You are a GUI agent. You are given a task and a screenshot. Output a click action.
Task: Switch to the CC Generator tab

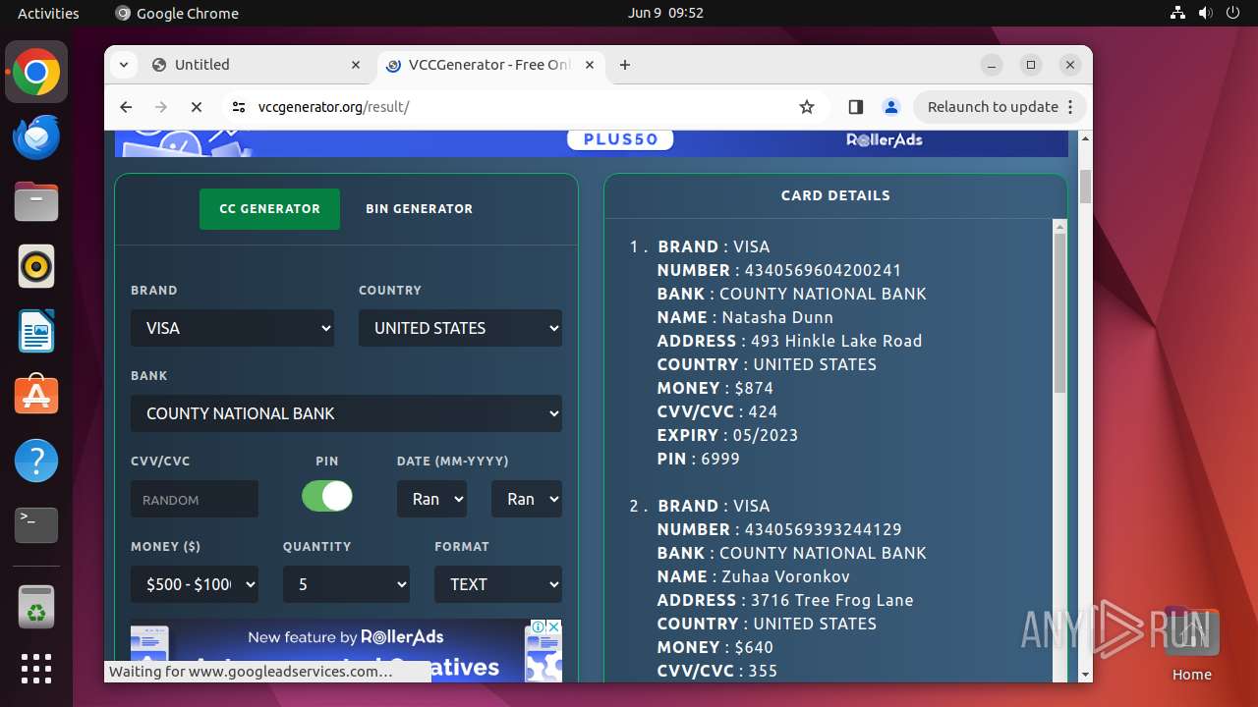[x=269, y=209]
